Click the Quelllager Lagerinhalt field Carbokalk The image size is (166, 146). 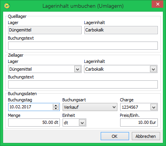tap(121, 30)
